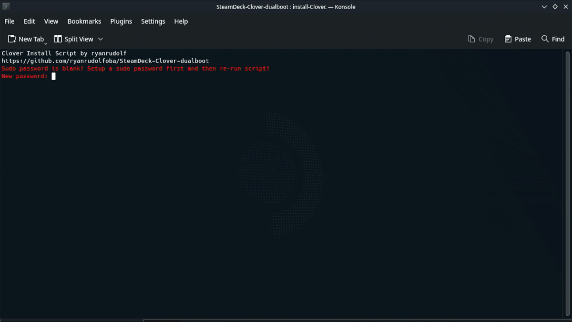Maximize the Konsole window
Screen dimensions: 572x322
click(x=555, y=7)
